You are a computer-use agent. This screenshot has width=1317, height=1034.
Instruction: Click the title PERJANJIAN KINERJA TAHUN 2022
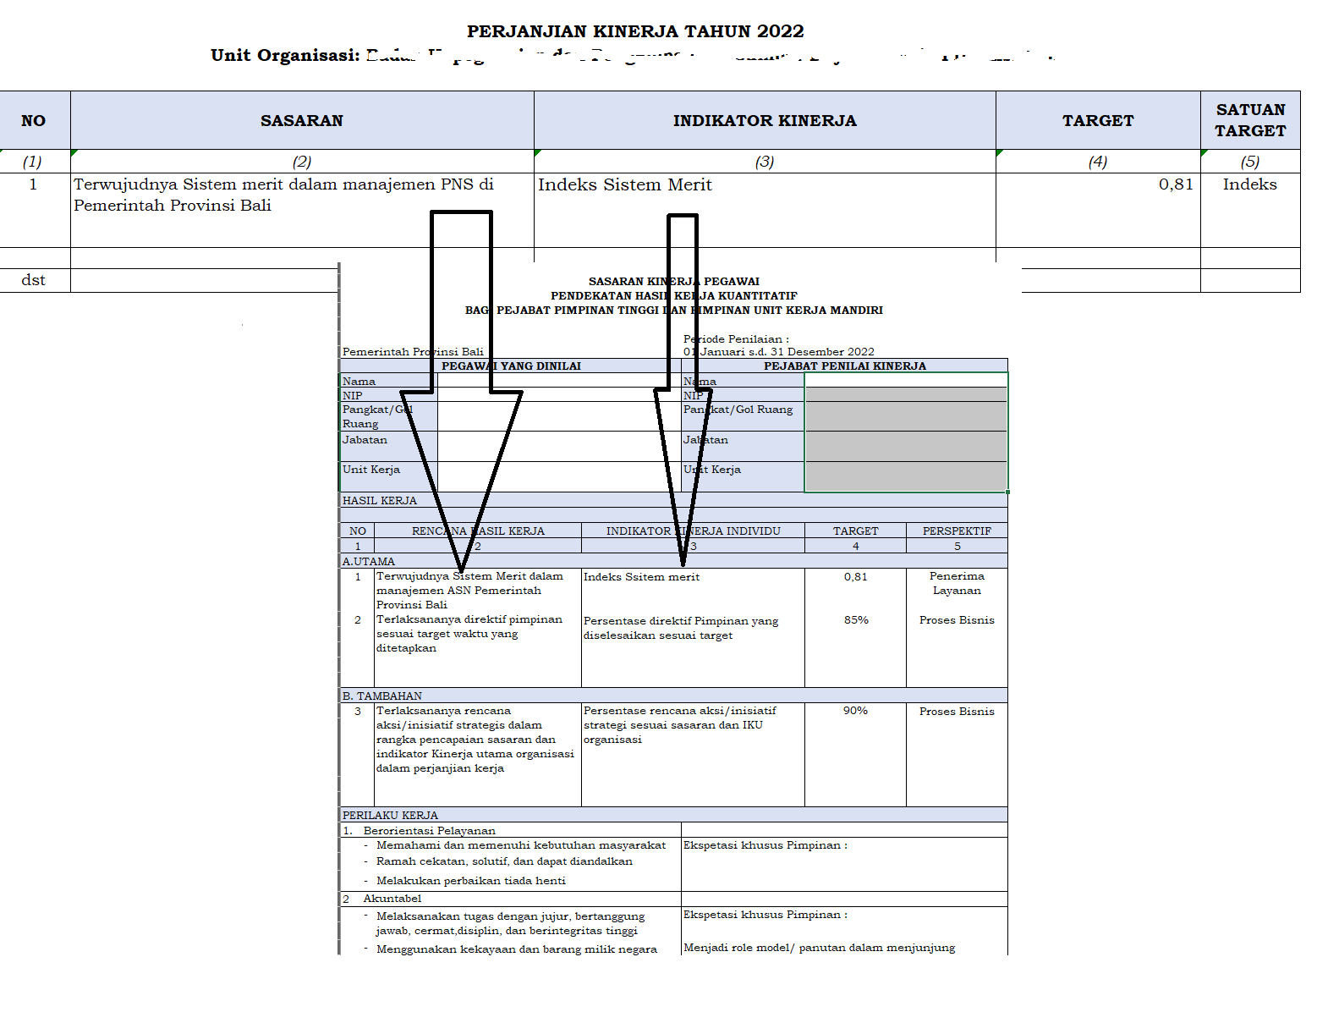click(x=635, y=31)
